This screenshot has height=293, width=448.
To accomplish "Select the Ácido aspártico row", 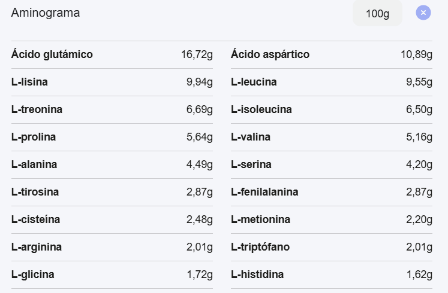I will (x=332, y=54).
